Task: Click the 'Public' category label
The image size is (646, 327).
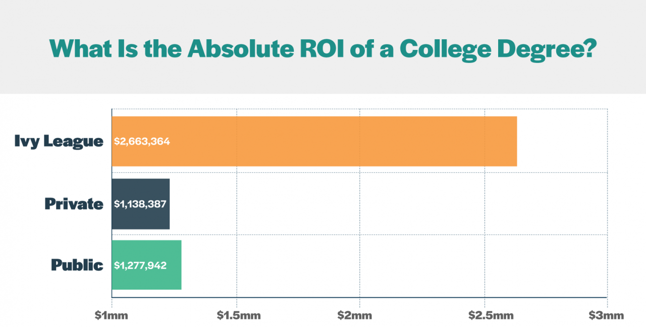Action: point(77,265)
